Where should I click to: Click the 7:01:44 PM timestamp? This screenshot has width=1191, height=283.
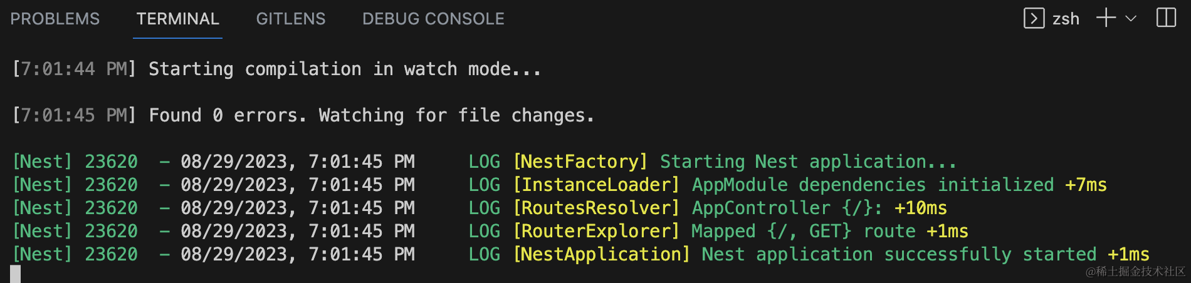[74, 69]
